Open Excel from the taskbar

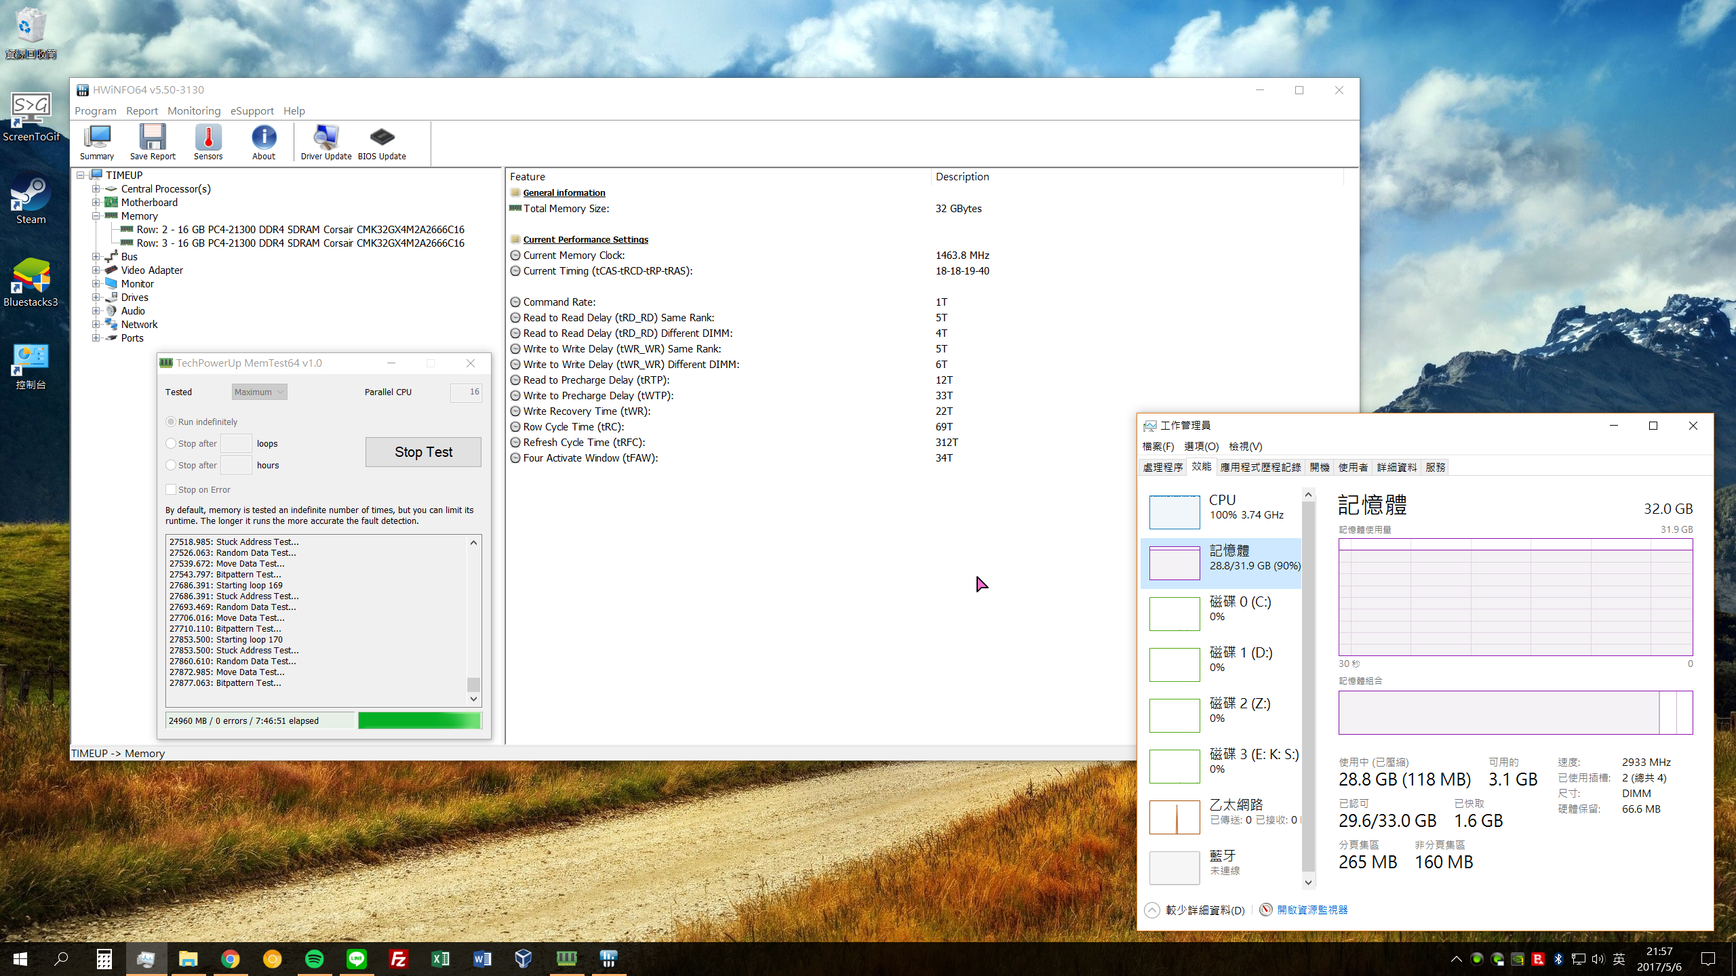tap(440, 958)
